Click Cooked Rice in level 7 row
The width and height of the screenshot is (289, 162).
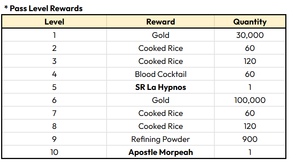160,113
